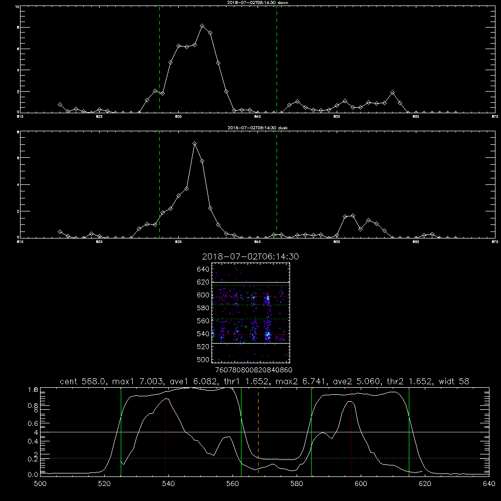Click the heatmap x-axis labels 760780800820840860
501x501 pixels.
click(254, 370)
